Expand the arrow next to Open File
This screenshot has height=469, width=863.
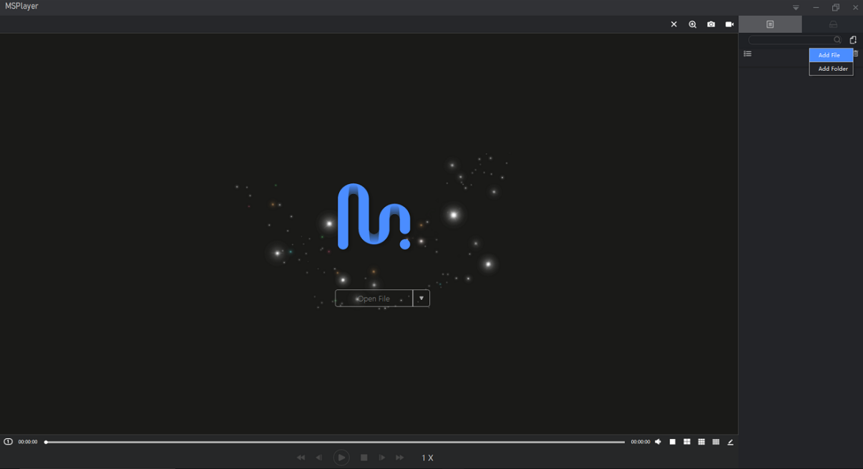coord(421,299)
